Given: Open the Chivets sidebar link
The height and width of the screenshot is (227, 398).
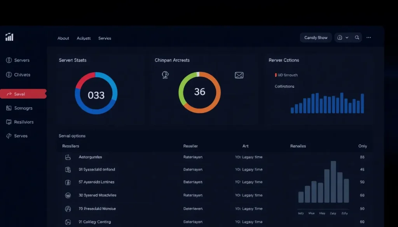Looking at the screenshot, I should coord(22,75).
